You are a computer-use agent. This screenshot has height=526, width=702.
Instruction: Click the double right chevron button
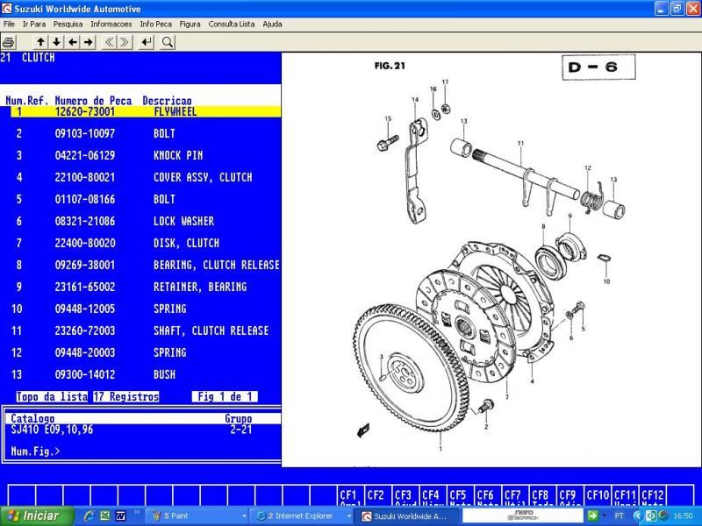[x=125, y=42]
